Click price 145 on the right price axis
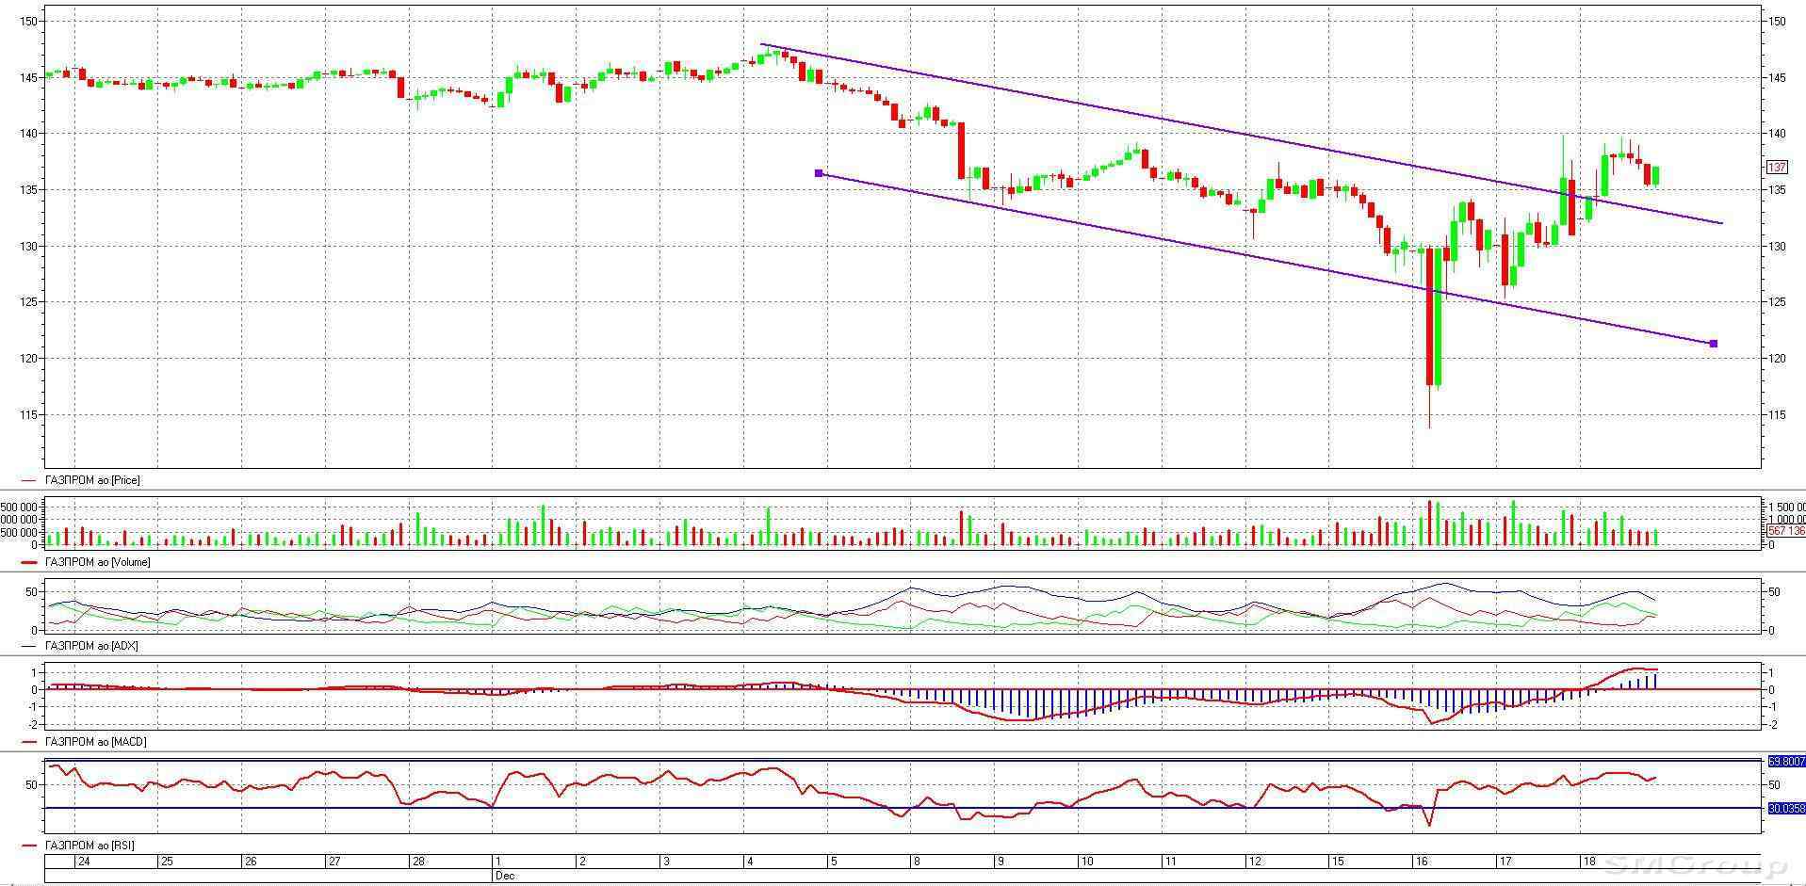This screenshot has width=1806, height=886. pos(1777,78)
